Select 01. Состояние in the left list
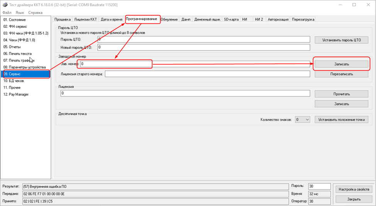The image size is (376, 206). [15, 19]
